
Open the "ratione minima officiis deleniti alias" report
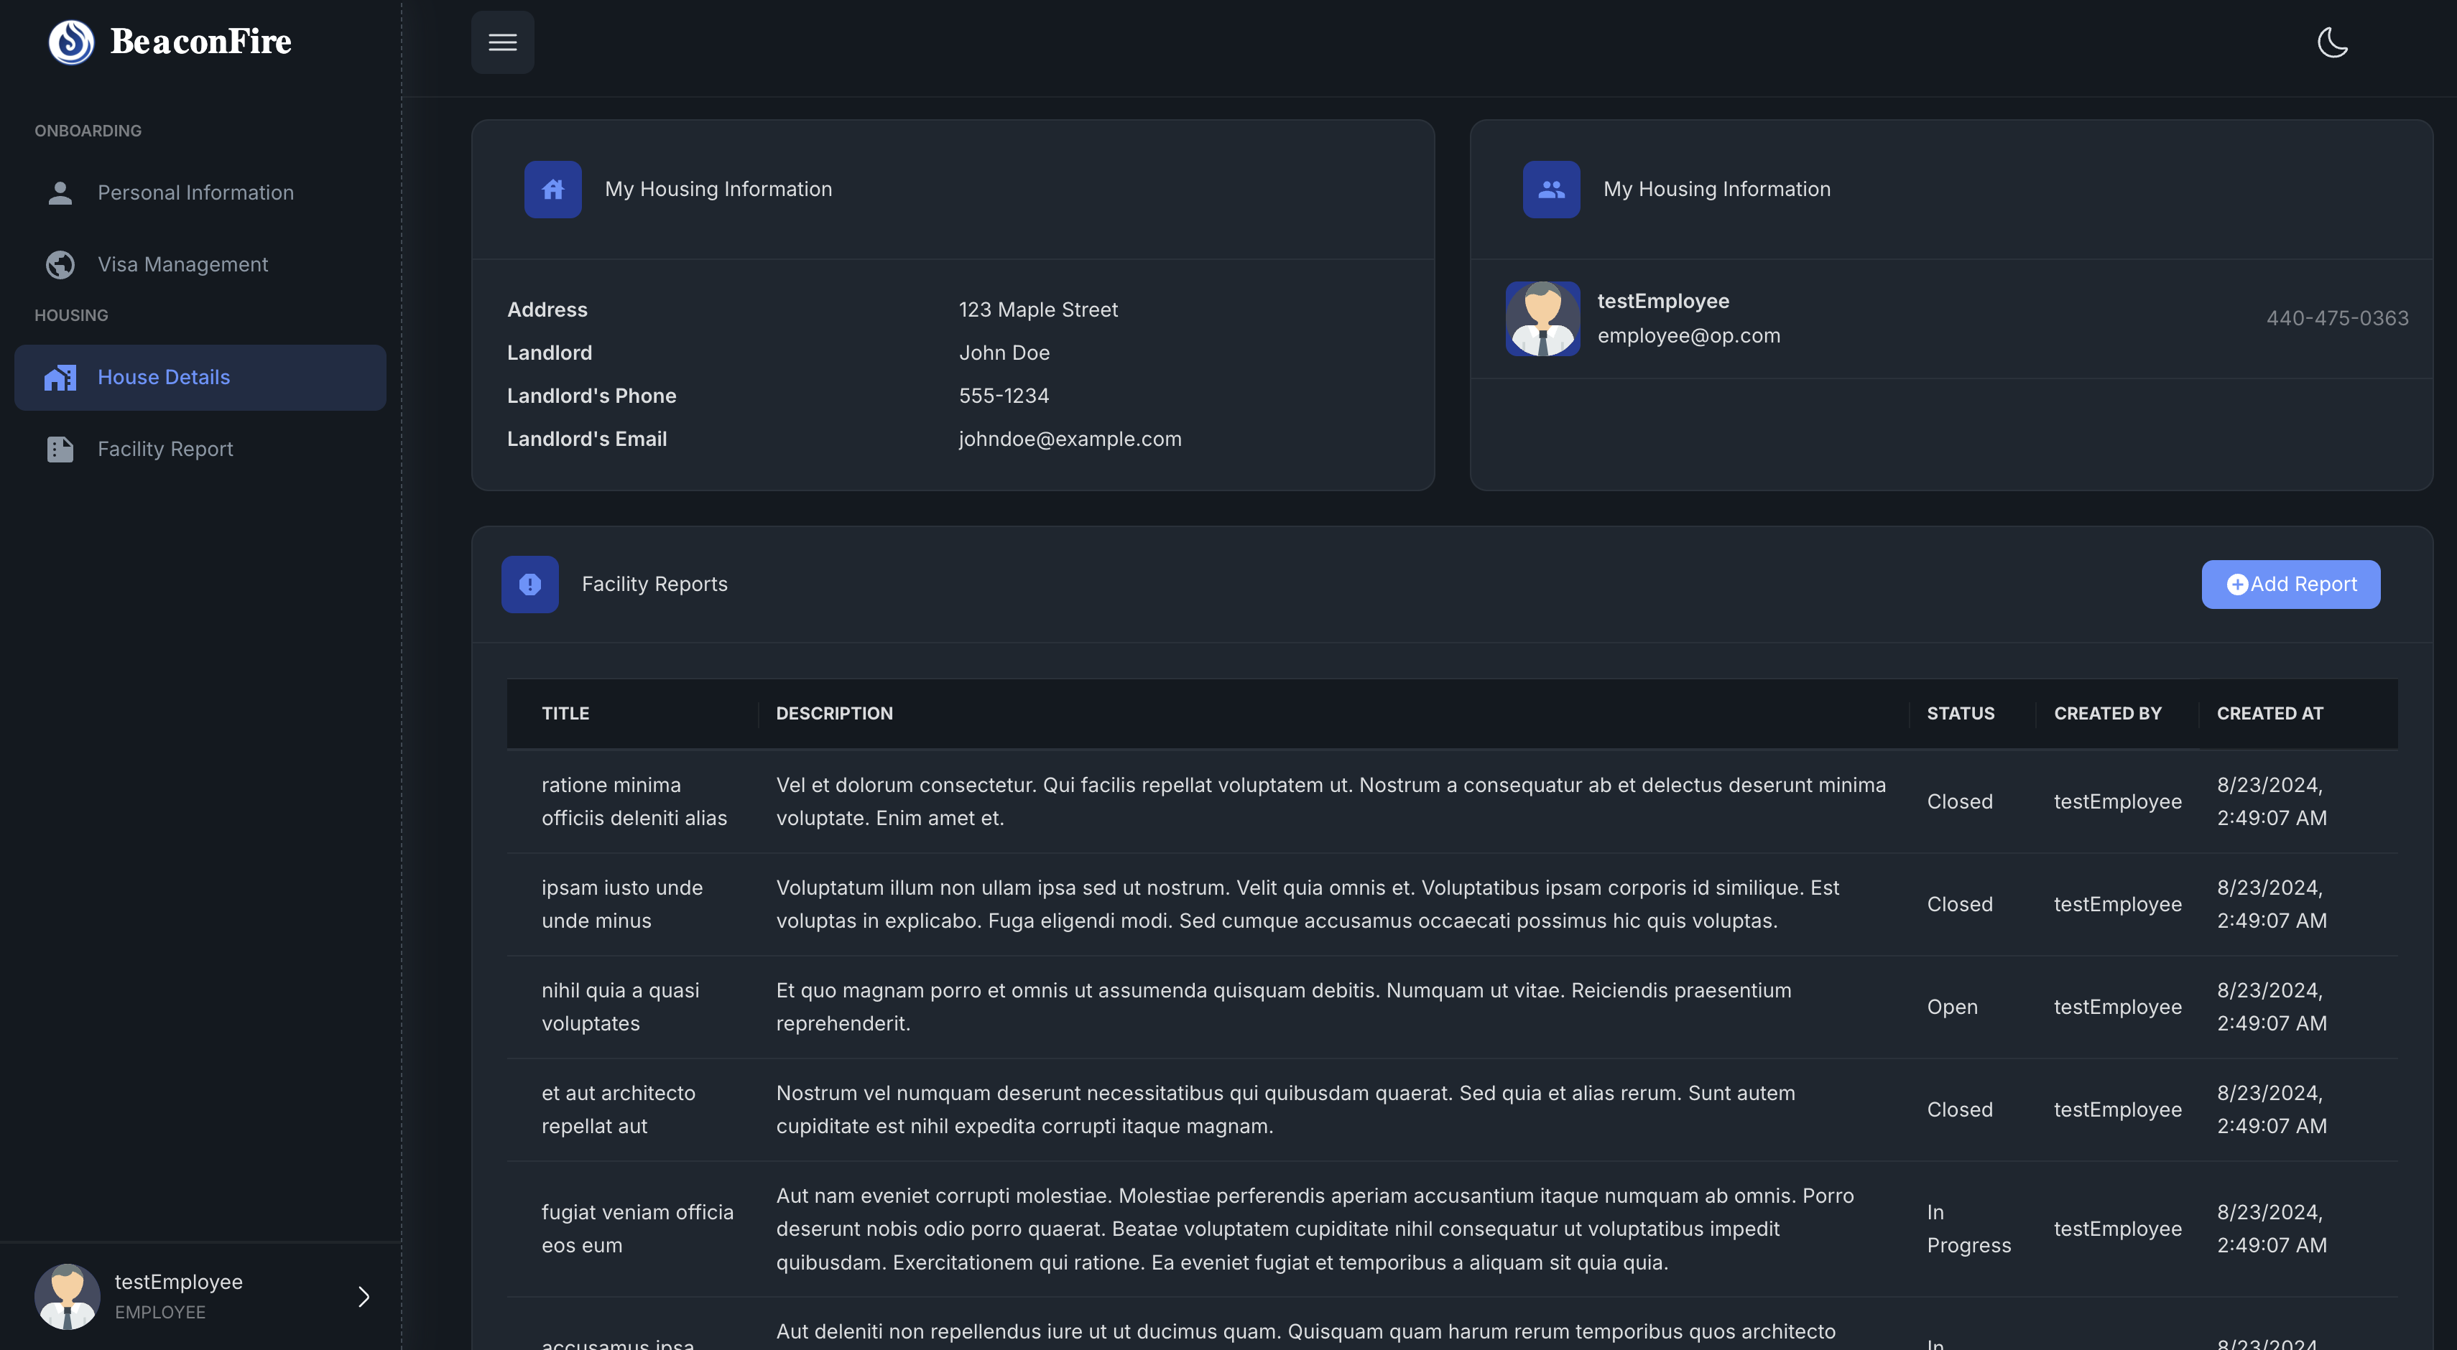coord(634,802)
